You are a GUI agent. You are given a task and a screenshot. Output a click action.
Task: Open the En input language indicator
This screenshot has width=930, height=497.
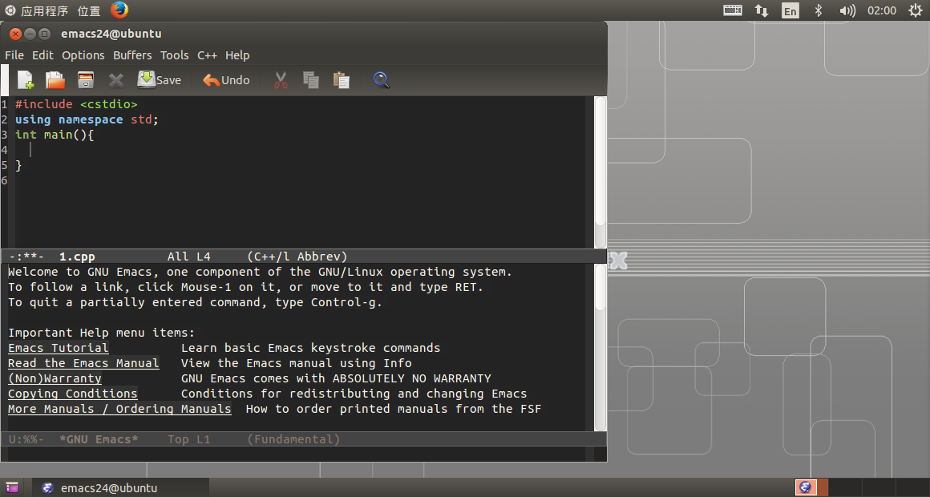pyautogui.click(x=790, y=10)
